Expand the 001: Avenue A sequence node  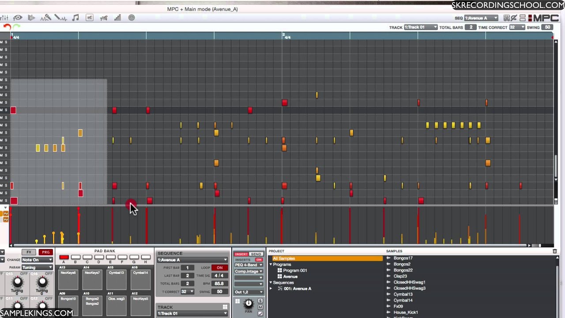pyautogui.click(x=271, y=288)
